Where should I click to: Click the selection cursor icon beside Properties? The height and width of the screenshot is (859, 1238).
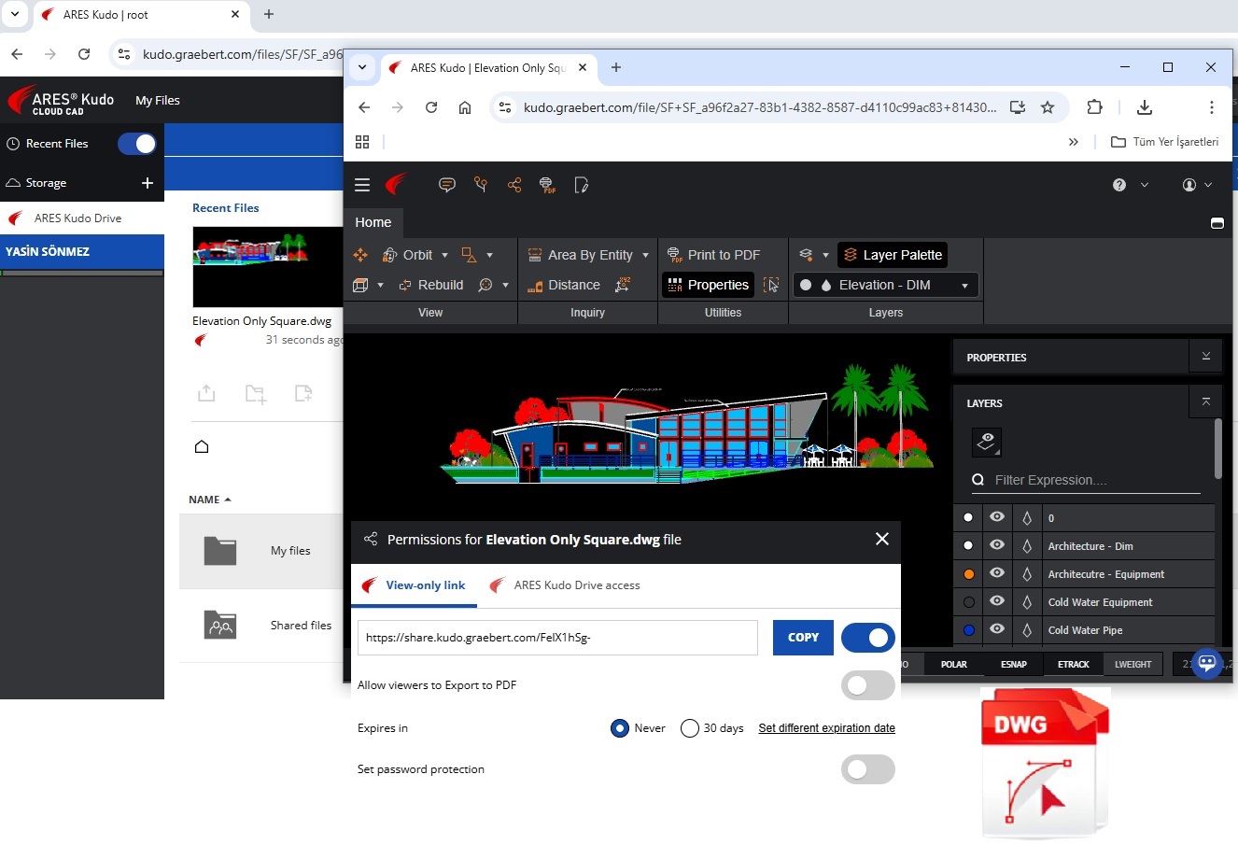pyautogui.click(x=771, y=285)
